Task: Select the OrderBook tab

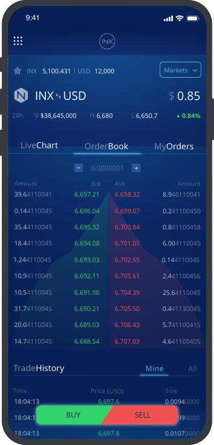Action: 106,146
